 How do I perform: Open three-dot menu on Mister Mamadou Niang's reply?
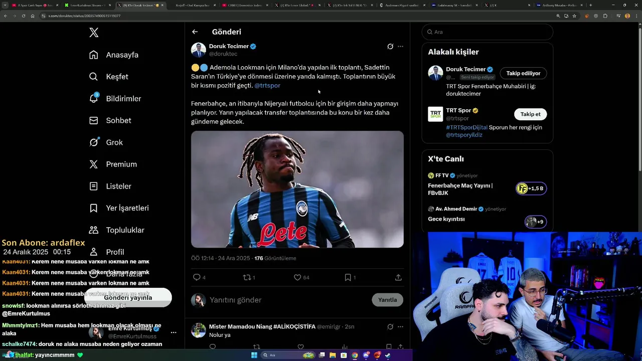[x=400, y=326]
